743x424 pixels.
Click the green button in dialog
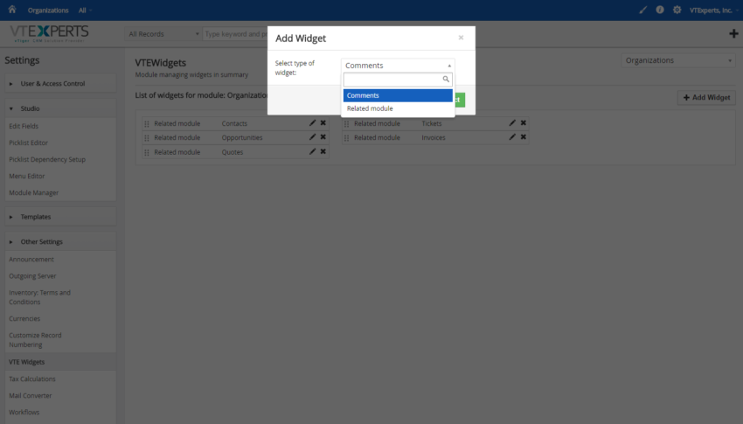click(460, 100)
